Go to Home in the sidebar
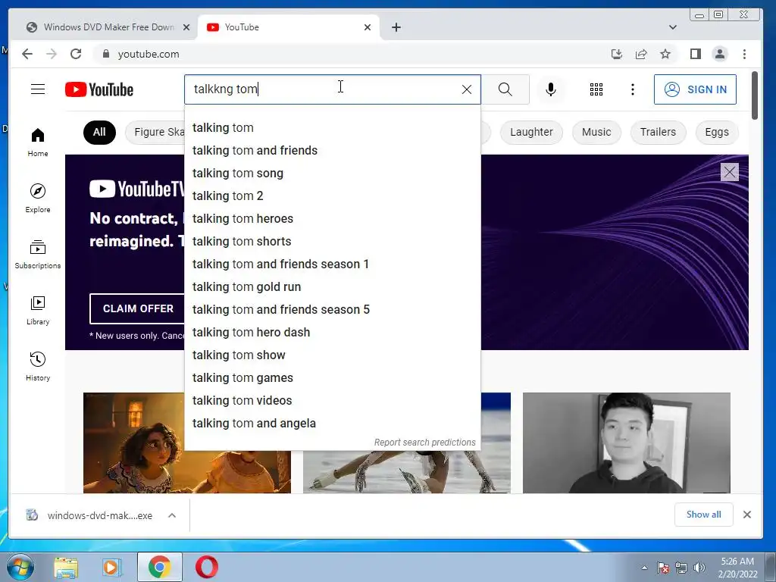 38,142
